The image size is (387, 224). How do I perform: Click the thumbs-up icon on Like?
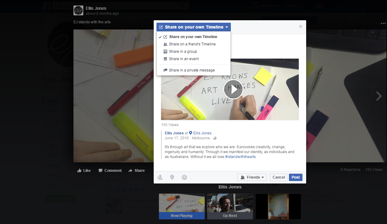pyautogui.click(x=79, y=171)
